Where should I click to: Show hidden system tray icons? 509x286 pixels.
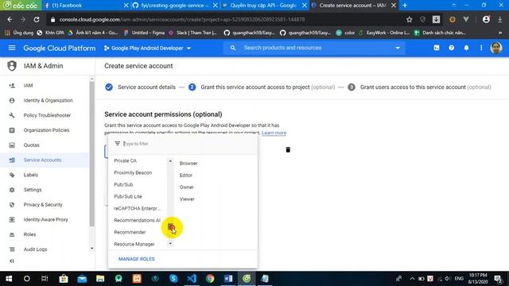click(x=412, y=279)
